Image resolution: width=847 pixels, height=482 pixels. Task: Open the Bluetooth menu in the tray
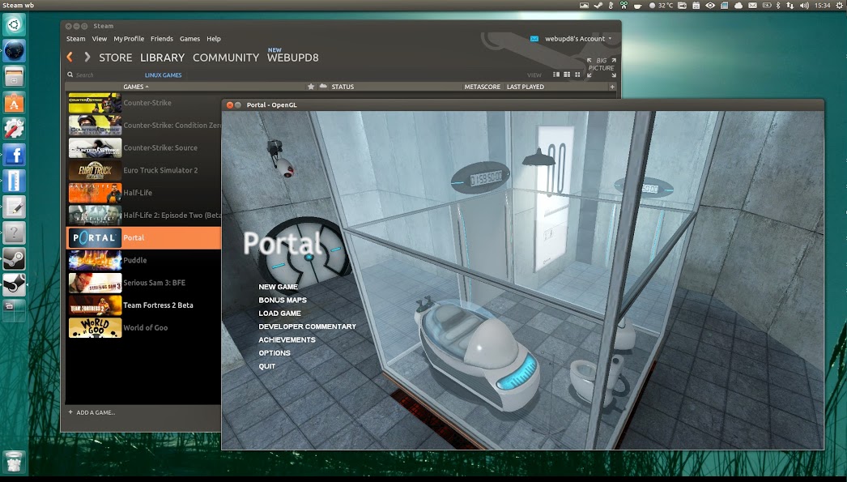[777, 6]
